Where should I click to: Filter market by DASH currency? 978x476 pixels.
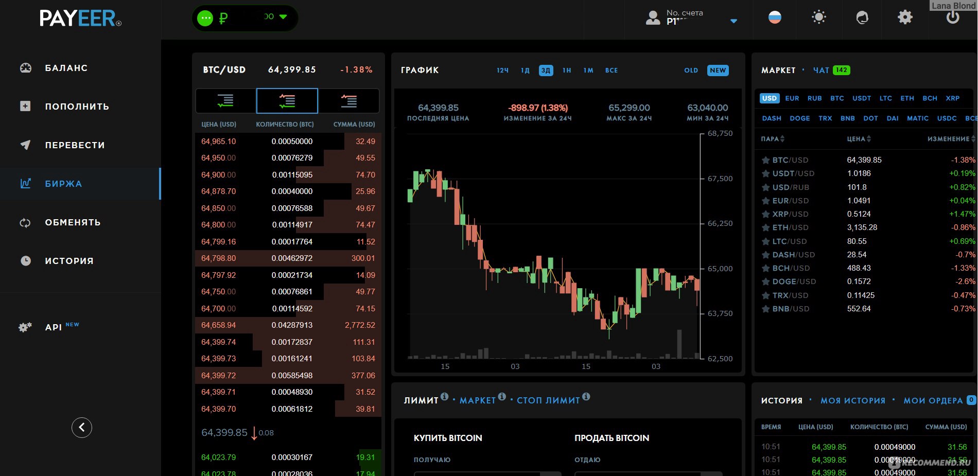click(772, 118)
